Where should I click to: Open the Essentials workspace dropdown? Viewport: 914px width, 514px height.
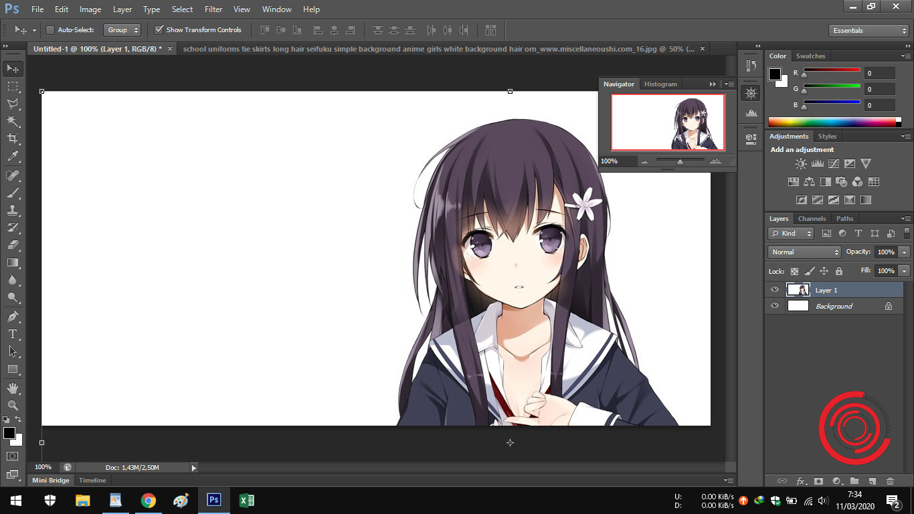(868, 31)
